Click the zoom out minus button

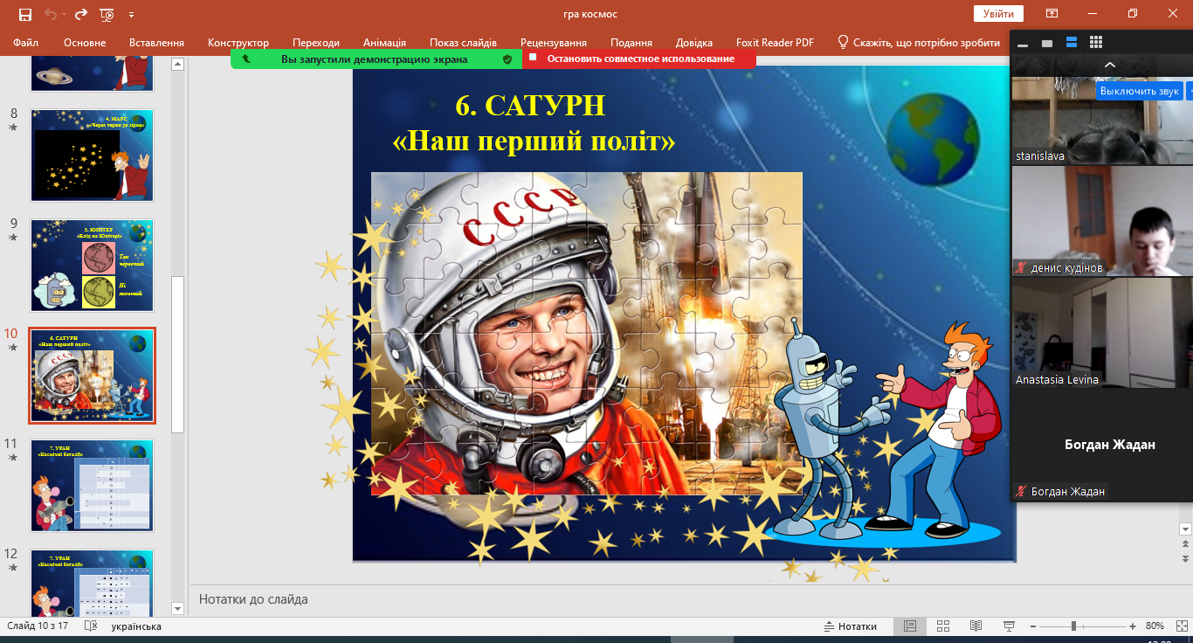[x=1033, y=626]
